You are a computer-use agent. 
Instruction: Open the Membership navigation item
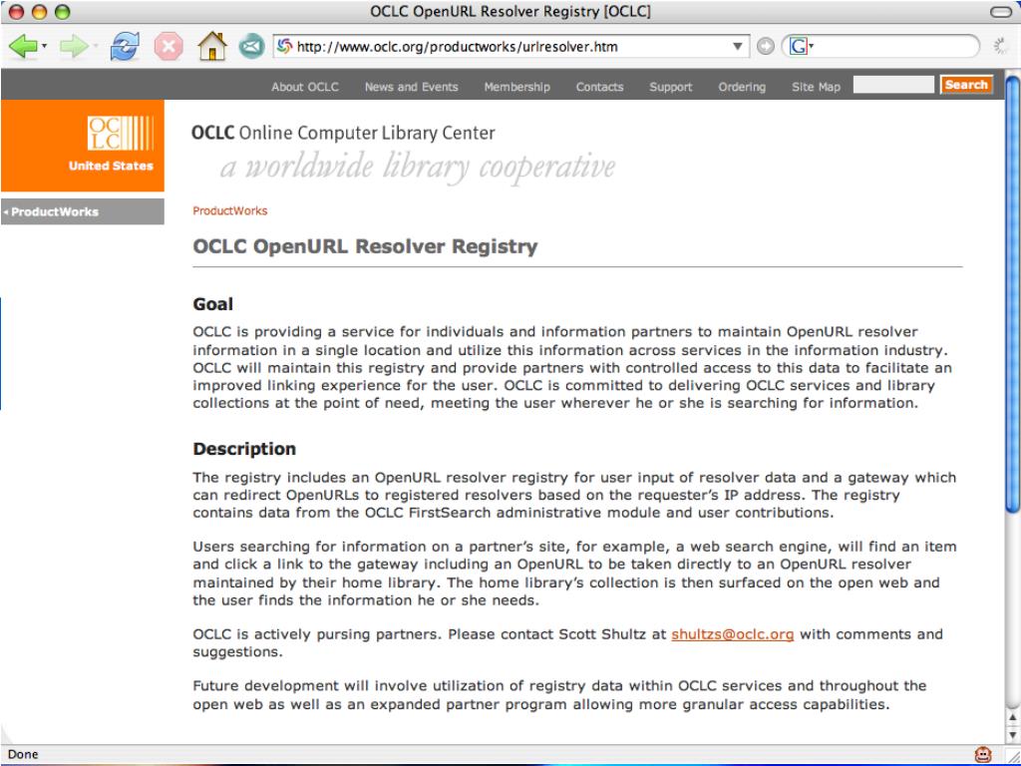[x=516, y=87]
